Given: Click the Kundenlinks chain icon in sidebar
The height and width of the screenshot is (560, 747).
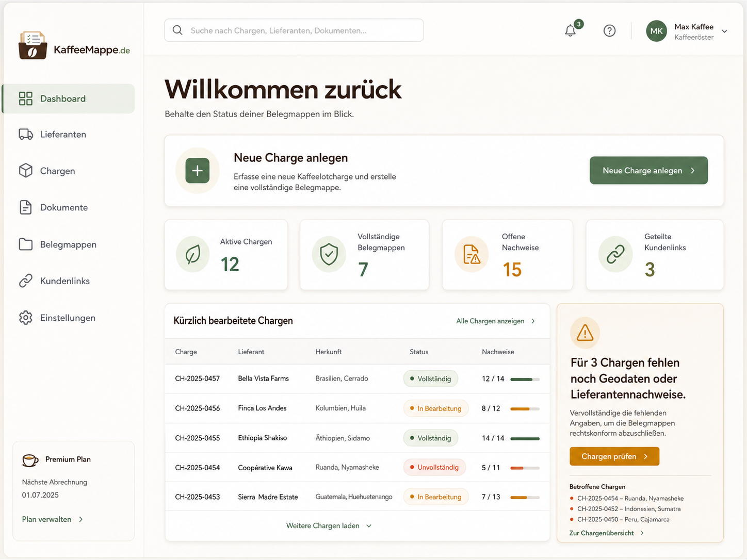Looking at the screenshot, I should (x=26, y=281).
